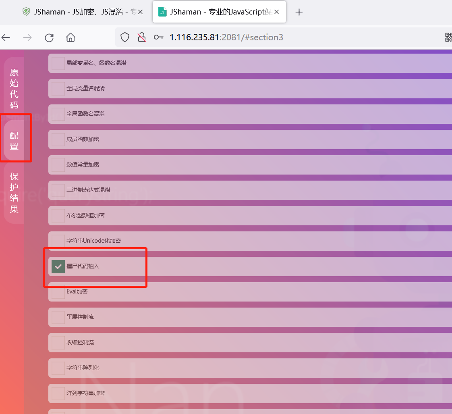
Task: Open the 配置 sidebar section
Action: pos(14,141)
